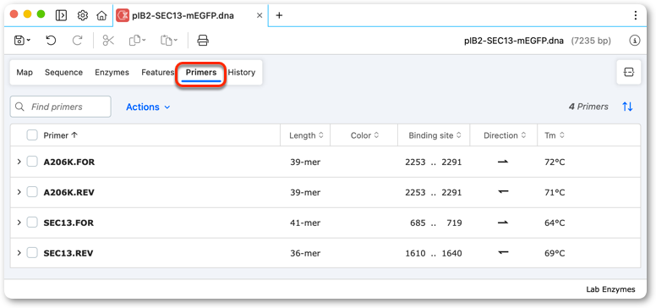Switch to the History tab
The image size is (656, 308).
click(242, 73)
